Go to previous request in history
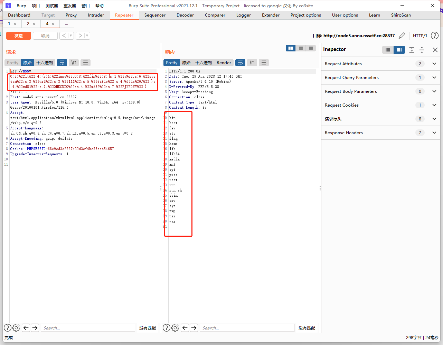Viewport: 443px width, 345px height. pos(64,36)
